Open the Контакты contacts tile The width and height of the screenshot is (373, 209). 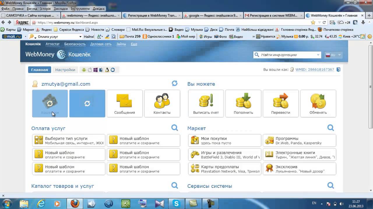point(162,104)
